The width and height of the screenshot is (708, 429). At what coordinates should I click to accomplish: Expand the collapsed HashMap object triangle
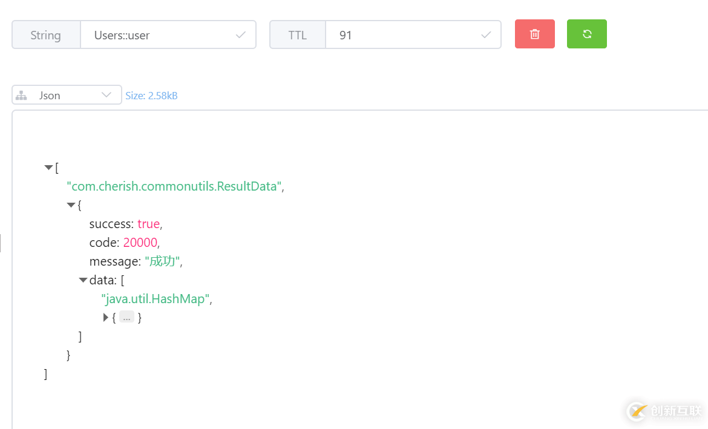pos(106,317)
